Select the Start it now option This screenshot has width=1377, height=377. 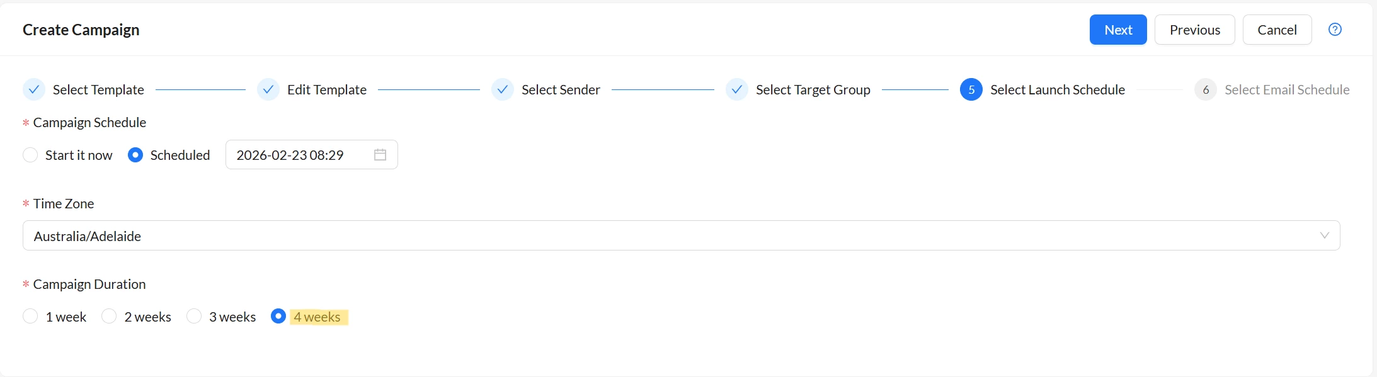point(30,155)
